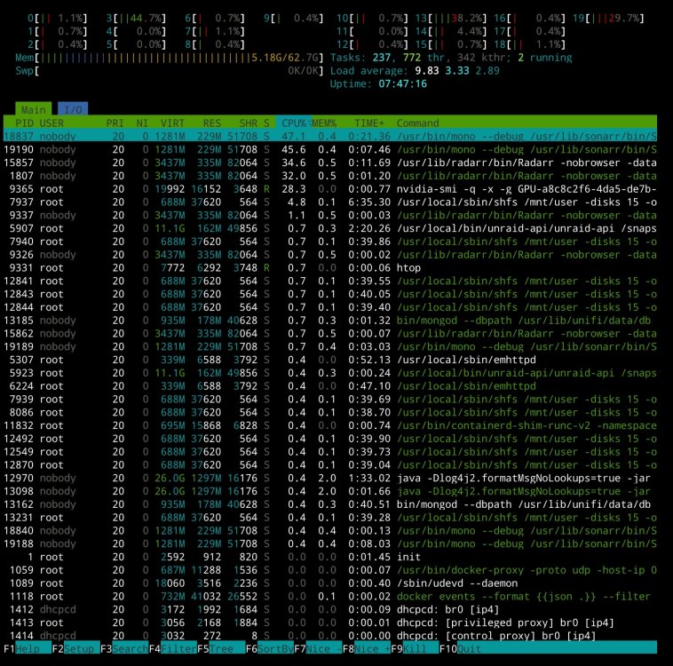Select mongod process row PID 13162
This screenshot has width=673, height=666.
330,504
